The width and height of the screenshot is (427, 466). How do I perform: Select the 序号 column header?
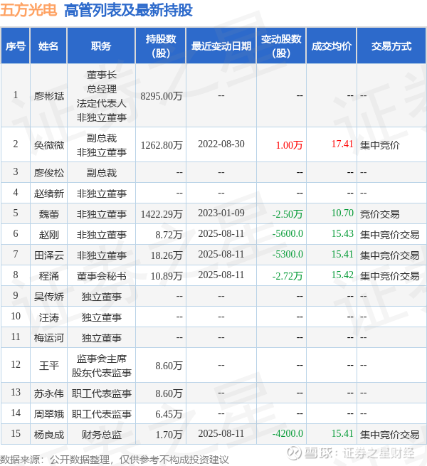tap(16, 46)
